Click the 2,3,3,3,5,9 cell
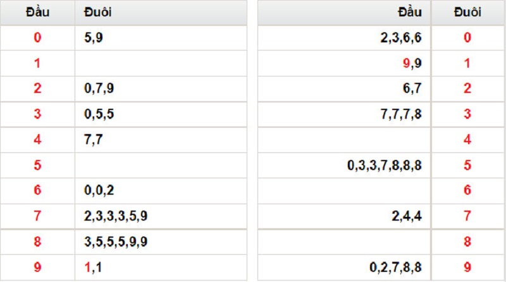Image resolution: width=506 pixels, height=282 pixels. 116,216
